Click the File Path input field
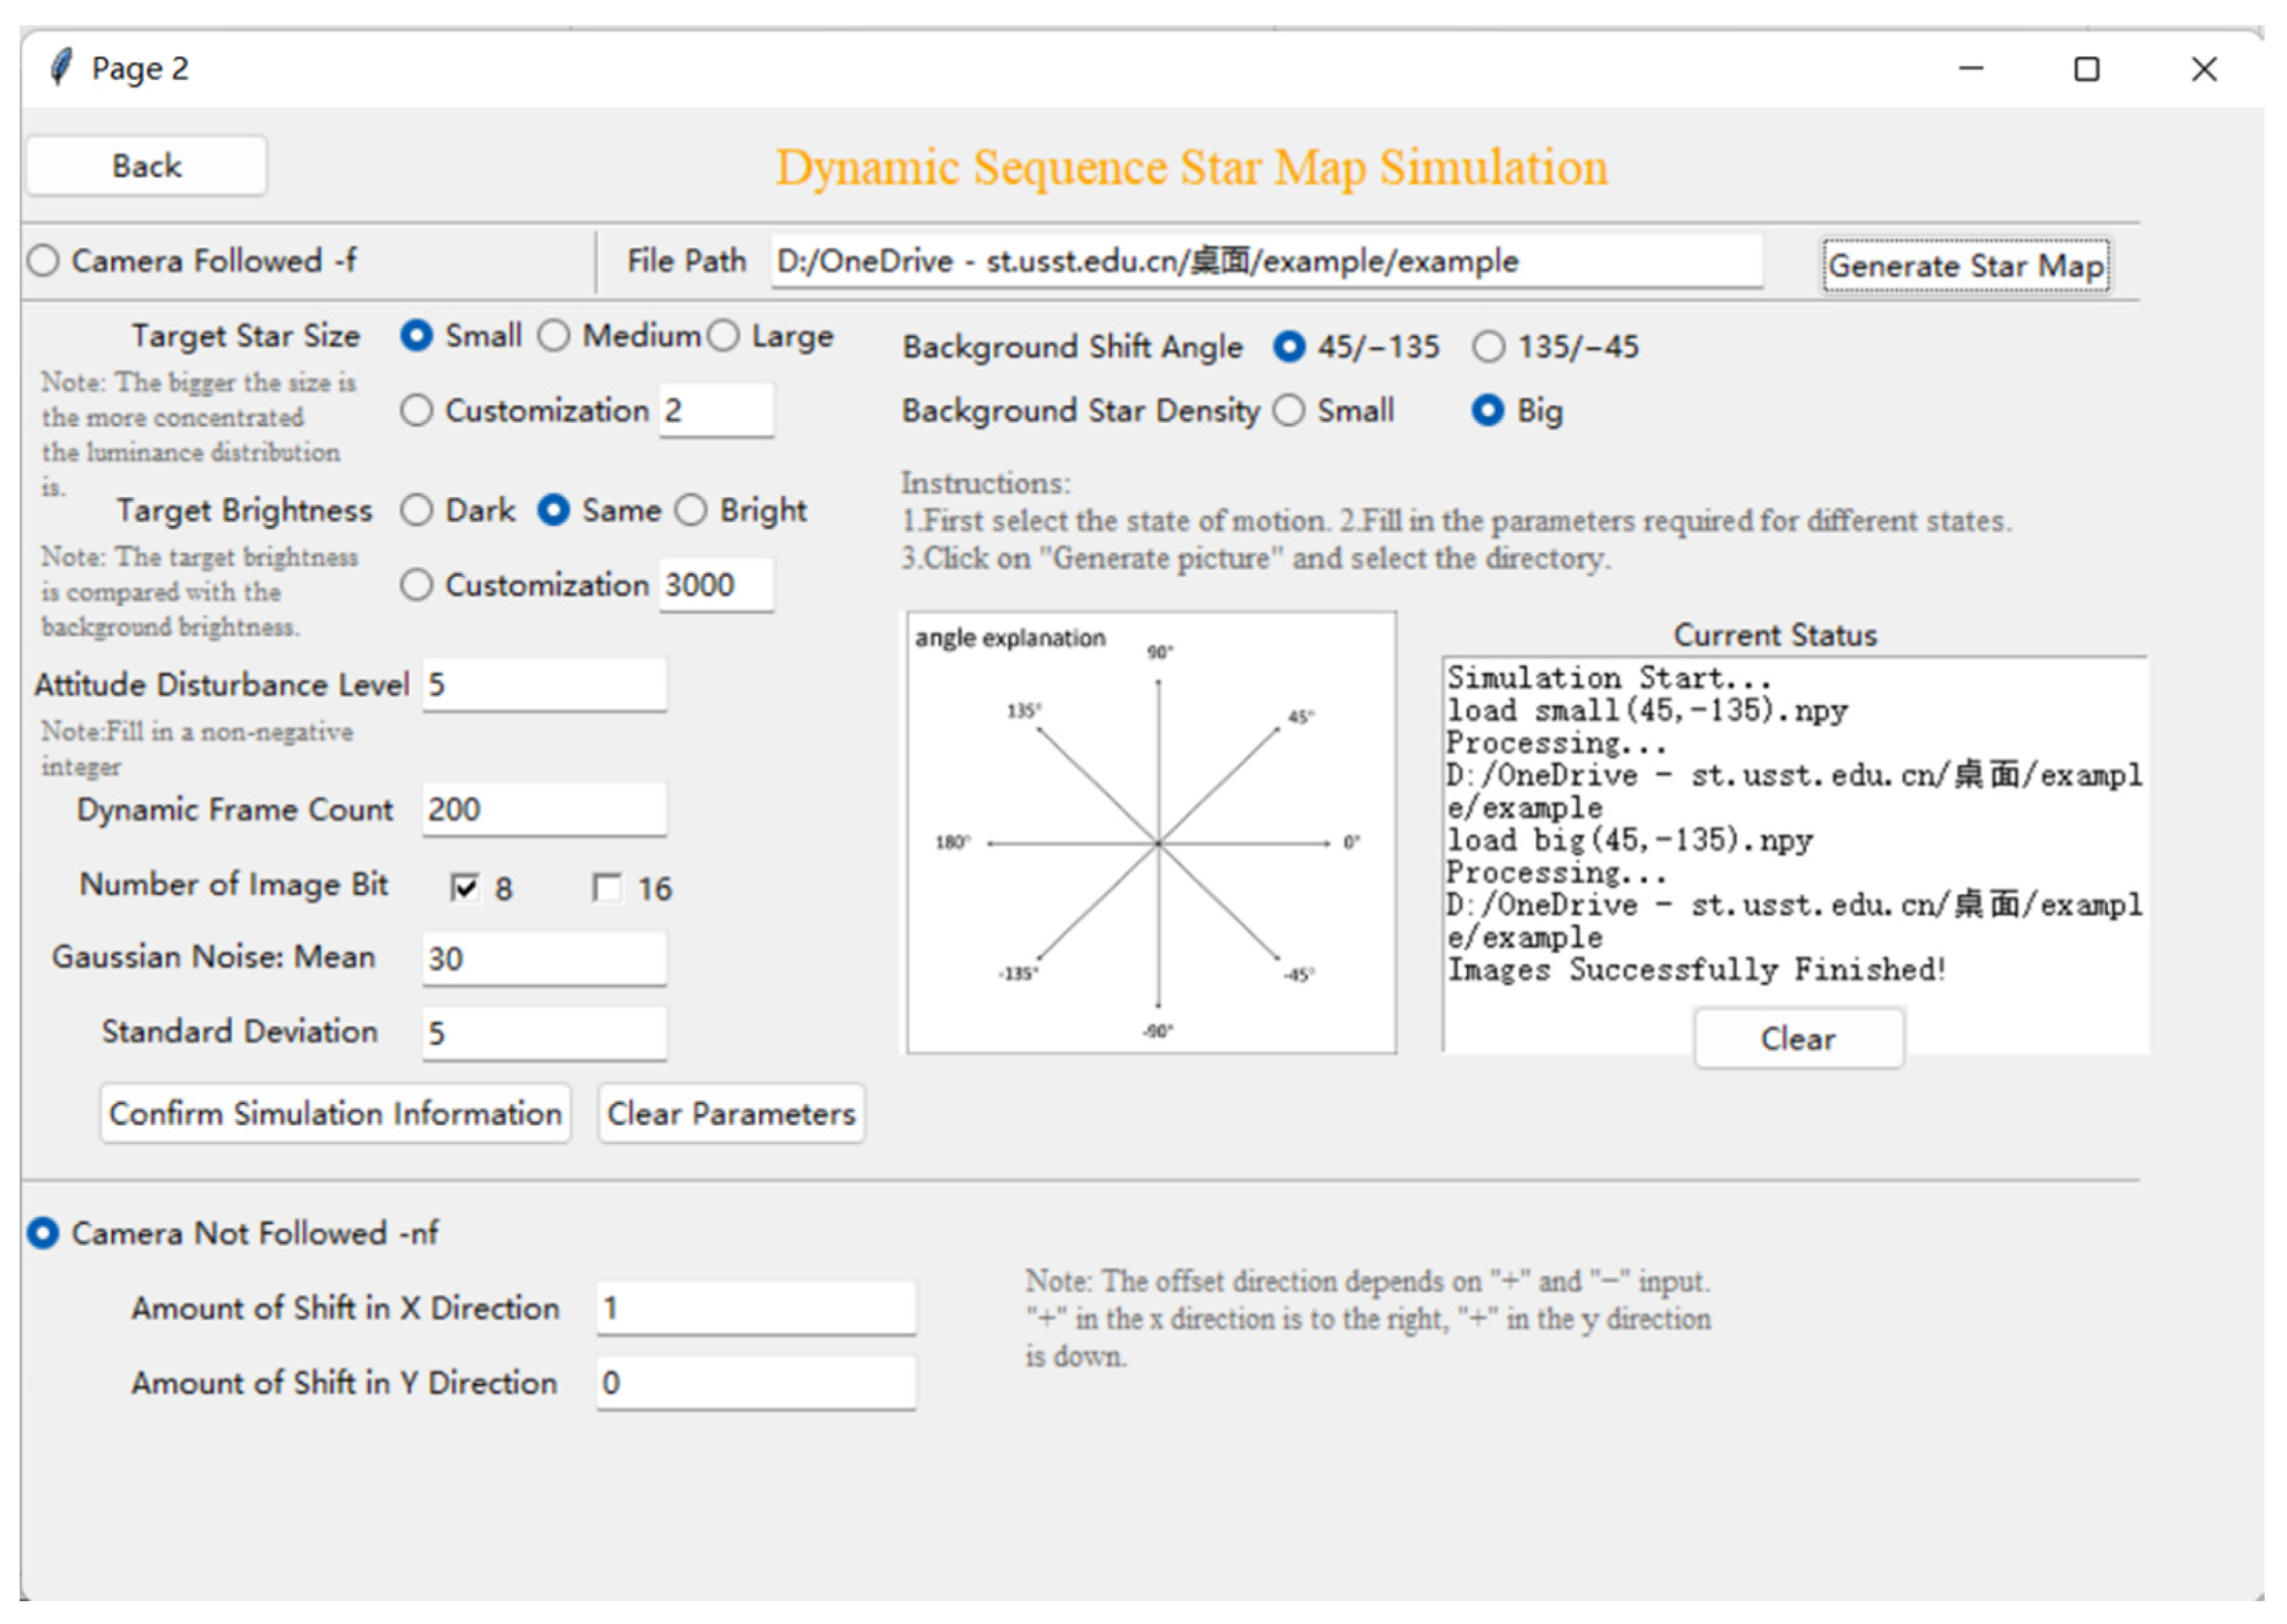The height and width of the screenshot is (1624, 2287). [1266, 262]
